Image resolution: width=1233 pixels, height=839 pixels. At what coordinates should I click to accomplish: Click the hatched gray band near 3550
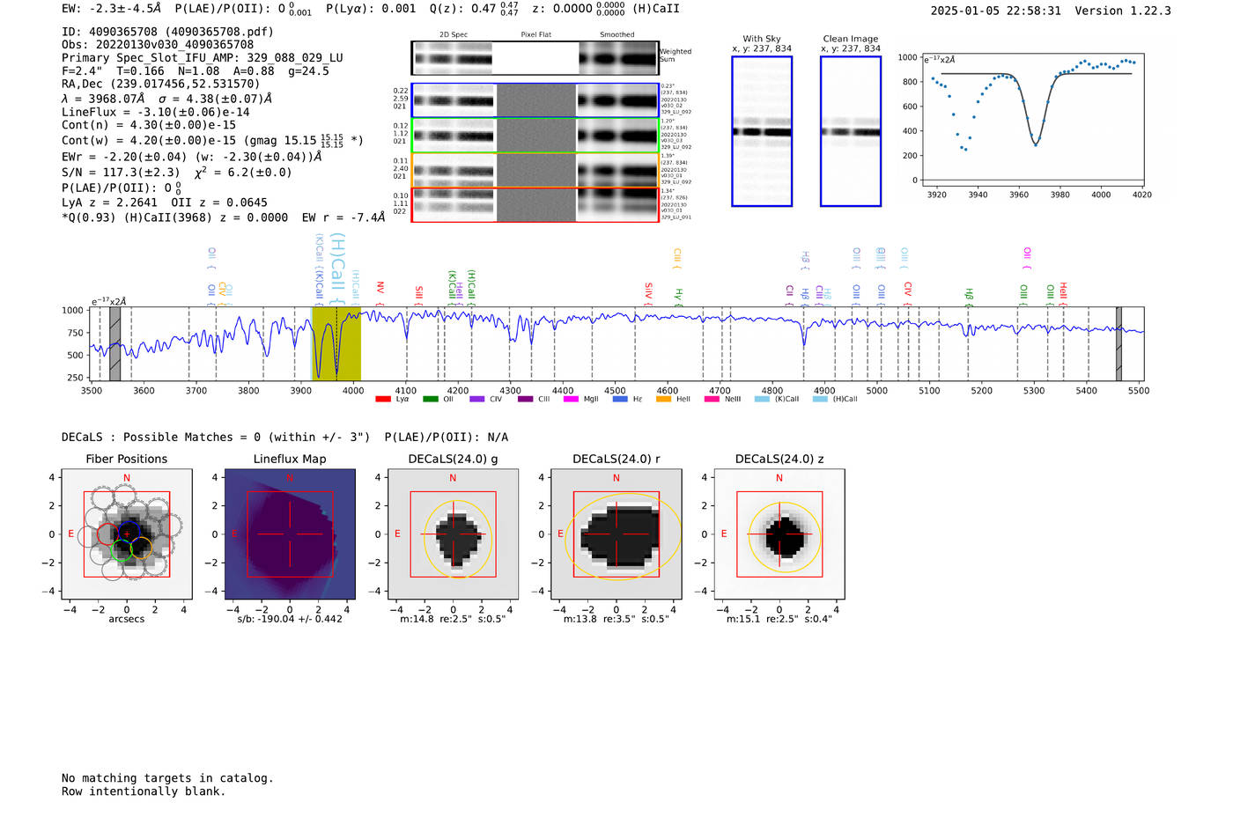coord(114,343)
